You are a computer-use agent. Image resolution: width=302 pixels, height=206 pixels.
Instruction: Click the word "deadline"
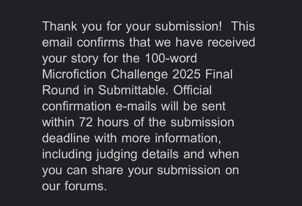[x=66, y=138]
